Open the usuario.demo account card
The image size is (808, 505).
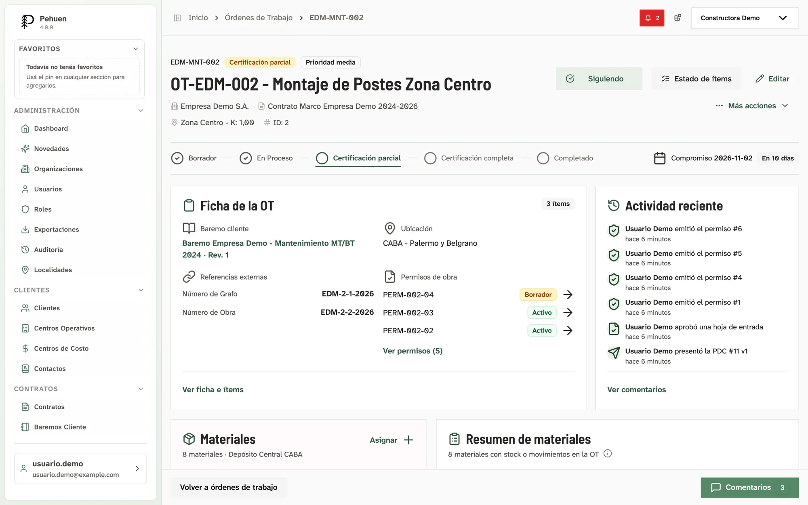[80, 469]
